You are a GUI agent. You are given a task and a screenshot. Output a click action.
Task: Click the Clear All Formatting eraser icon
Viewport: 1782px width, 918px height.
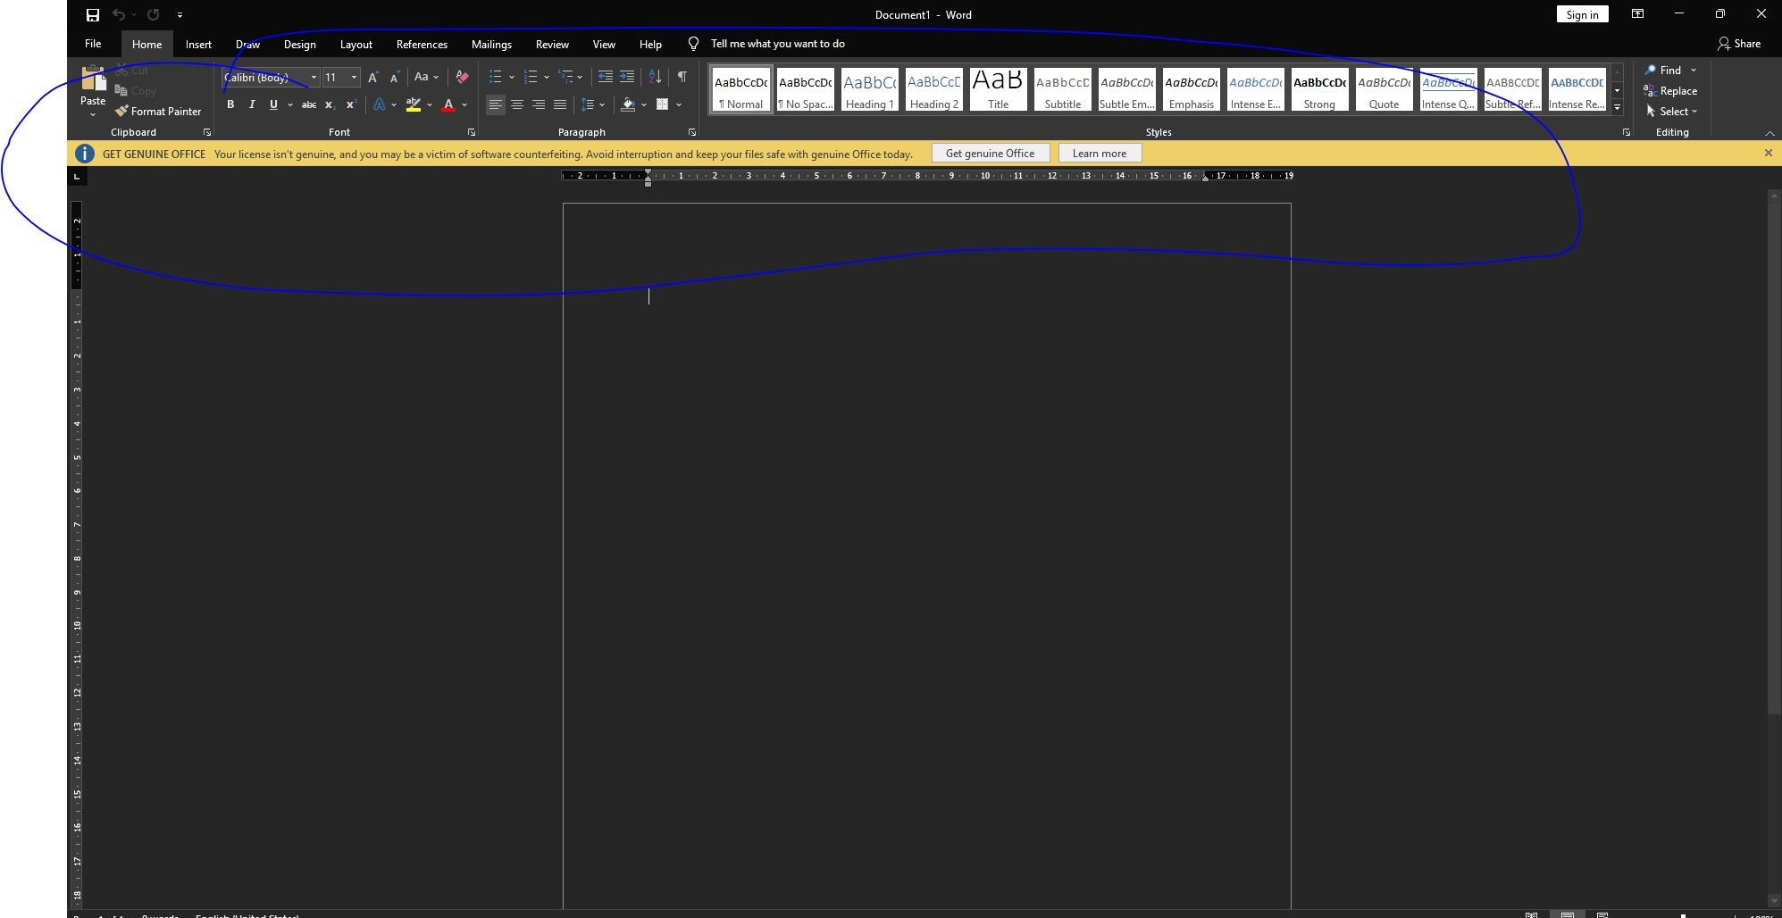pyautogui.click(x=462, y=77)
